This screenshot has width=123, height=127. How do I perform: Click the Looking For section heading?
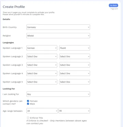tap(9, 89)
